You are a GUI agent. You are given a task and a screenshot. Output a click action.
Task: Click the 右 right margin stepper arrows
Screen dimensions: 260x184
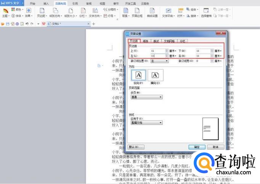(212, 56)
